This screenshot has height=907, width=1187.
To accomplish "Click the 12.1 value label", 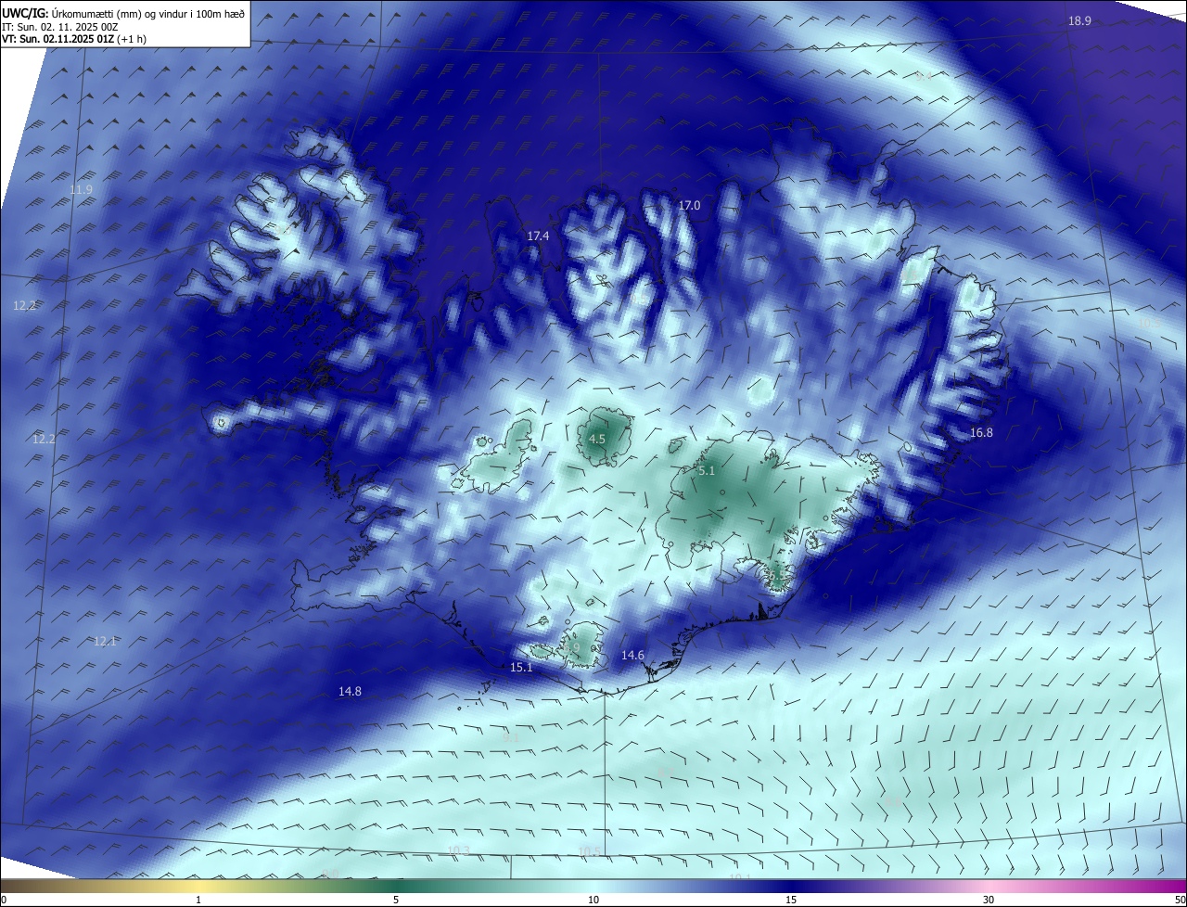I will pyautogui.click(x=105, y=641).
